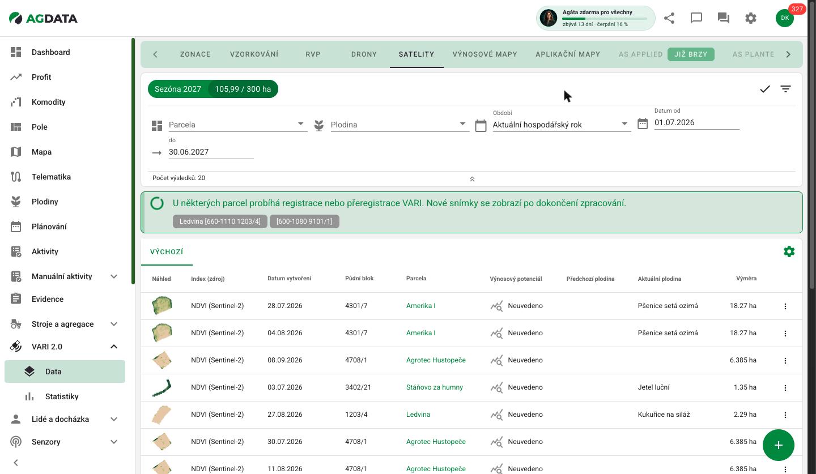The image size is (816, 474).
Task: Open the single chat bubble icon
Action: (x=696, y=18)
